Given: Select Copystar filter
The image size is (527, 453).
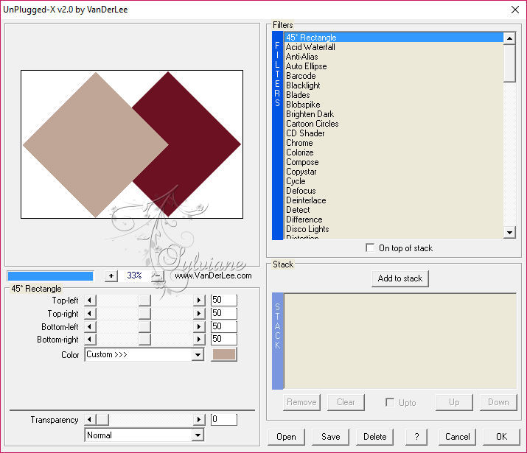Looking at the screenshot, I should (x=394, y=172).
